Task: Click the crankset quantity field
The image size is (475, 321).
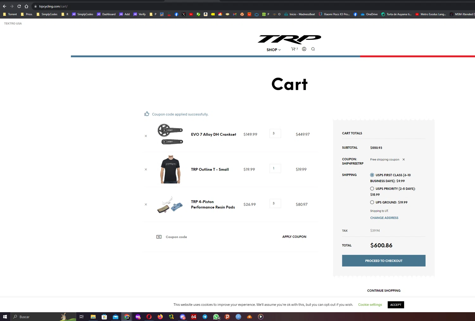Action: (x=275, y=133)
